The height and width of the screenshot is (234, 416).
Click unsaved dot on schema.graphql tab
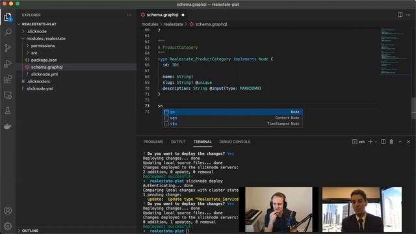pyautogui.click(x=183, y=15)
